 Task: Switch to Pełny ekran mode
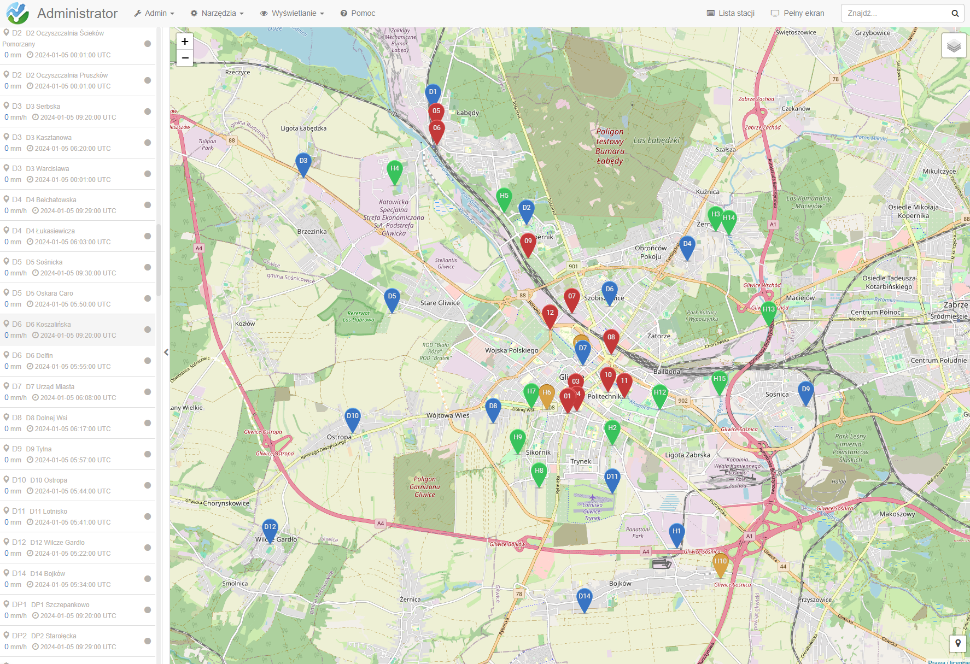pyautogui.click(x=797, y=14)
